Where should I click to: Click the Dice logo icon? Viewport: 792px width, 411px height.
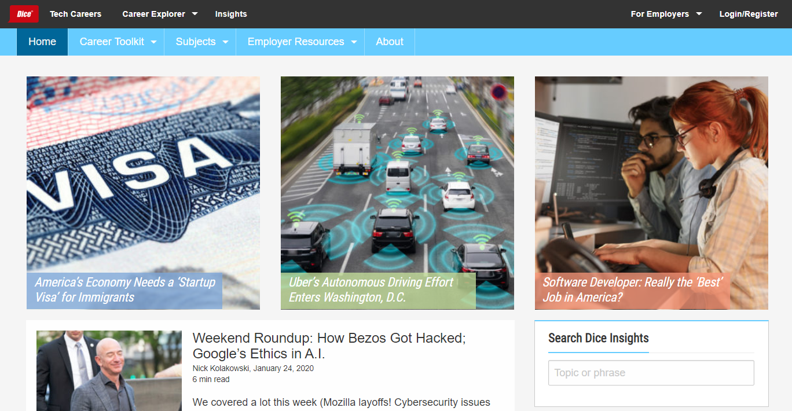(24, 14)
